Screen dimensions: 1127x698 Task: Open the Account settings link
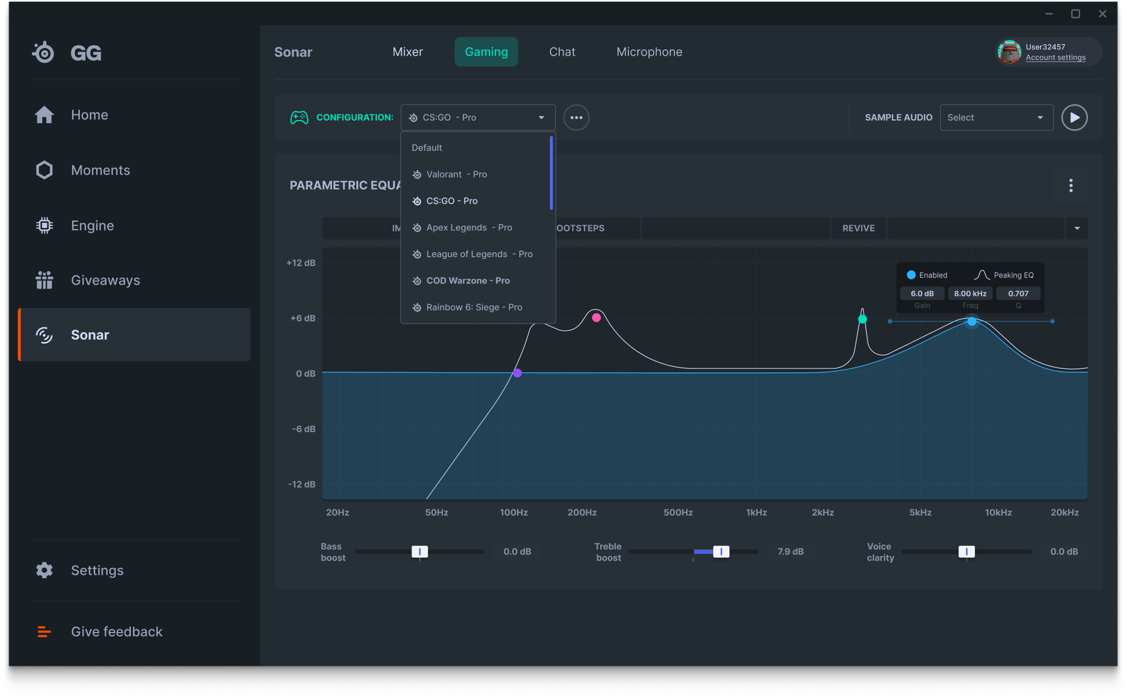coord(1055,57)
